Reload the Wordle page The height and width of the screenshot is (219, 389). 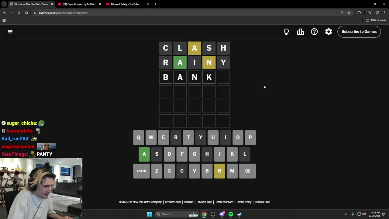coord(19,13)
